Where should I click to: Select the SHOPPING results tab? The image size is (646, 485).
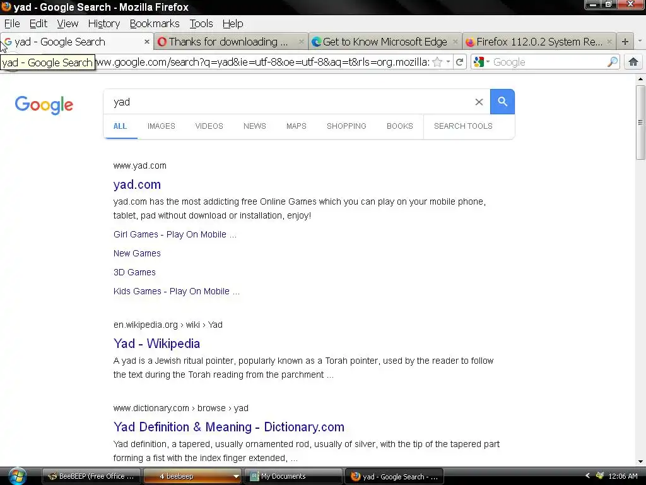tap(346, 126)
